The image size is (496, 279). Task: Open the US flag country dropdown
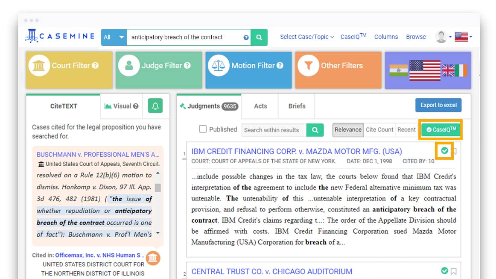pos(464,37)
